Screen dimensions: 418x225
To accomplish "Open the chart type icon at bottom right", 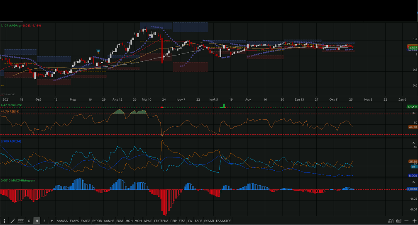I will click(391, 221).
